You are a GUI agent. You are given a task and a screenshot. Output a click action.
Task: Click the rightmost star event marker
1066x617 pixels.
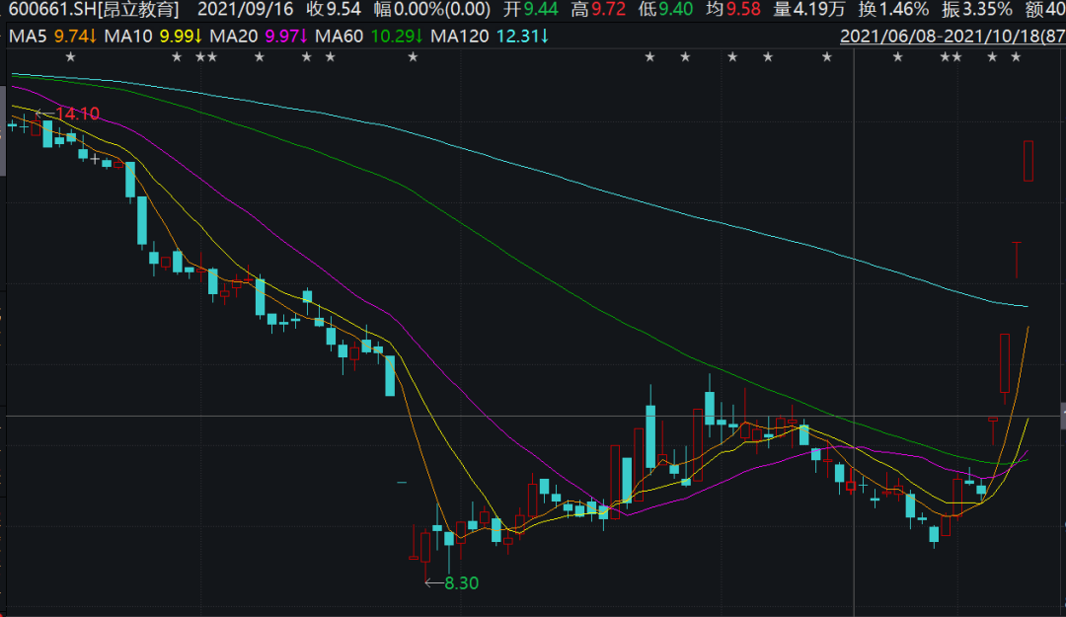1017,56
